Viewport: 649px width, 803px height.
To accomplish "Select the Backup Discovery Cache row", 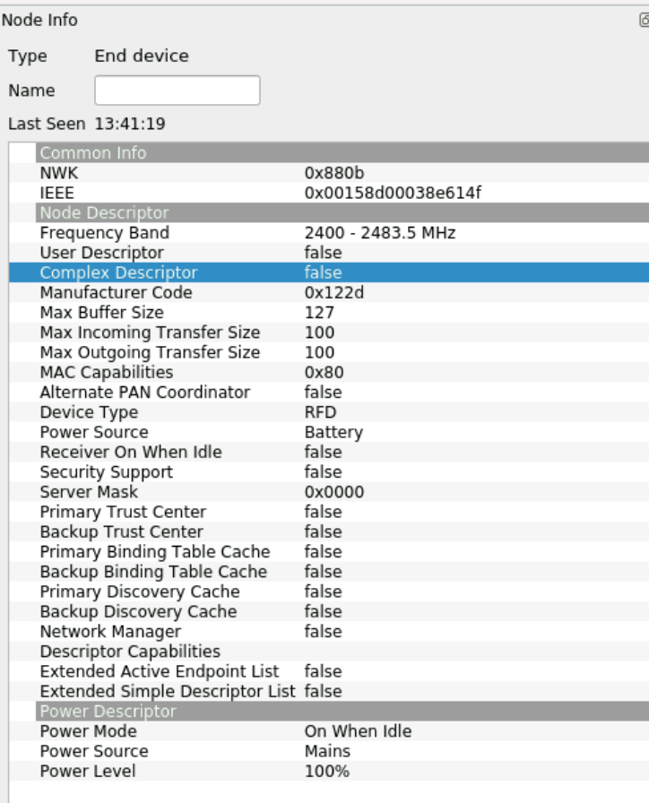I will 329,612.
